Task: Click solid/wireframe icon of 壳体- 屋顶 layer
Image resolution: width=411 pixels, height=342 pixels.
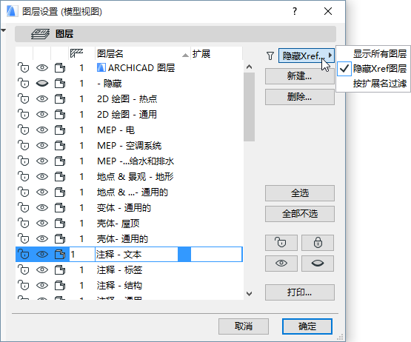Action: coord(60,224)
